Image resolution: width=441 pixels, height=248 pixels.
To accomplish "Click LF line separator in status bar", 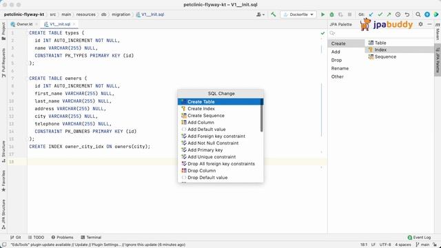I will click(373, 245).
